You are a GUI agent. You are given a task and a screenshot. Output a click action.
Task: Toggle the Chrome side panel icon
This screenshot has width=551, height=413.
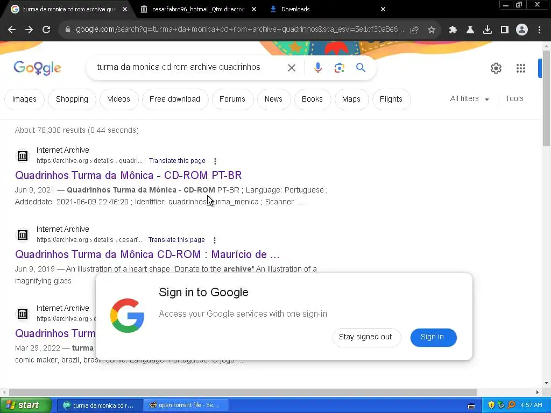(505, 30)
